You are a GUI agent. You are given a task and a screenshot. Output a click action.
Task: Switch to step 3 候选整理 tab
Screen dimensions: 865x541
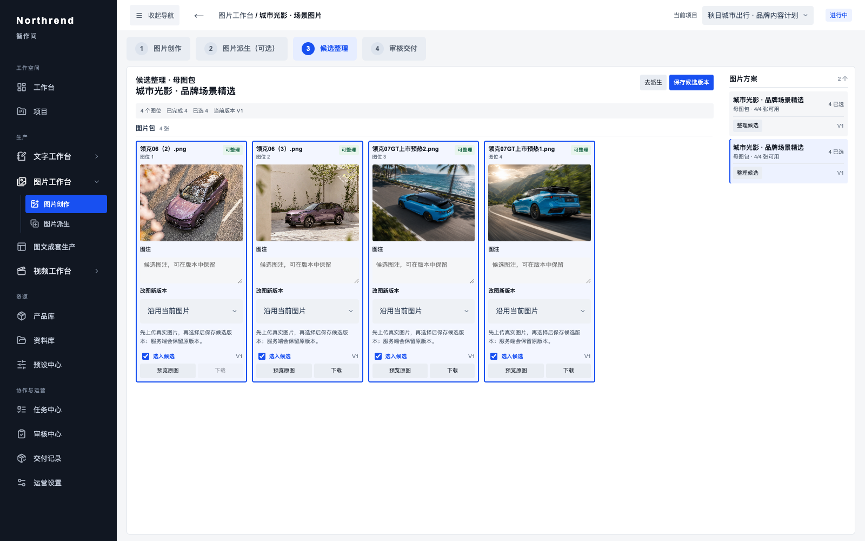pos(325,49)
